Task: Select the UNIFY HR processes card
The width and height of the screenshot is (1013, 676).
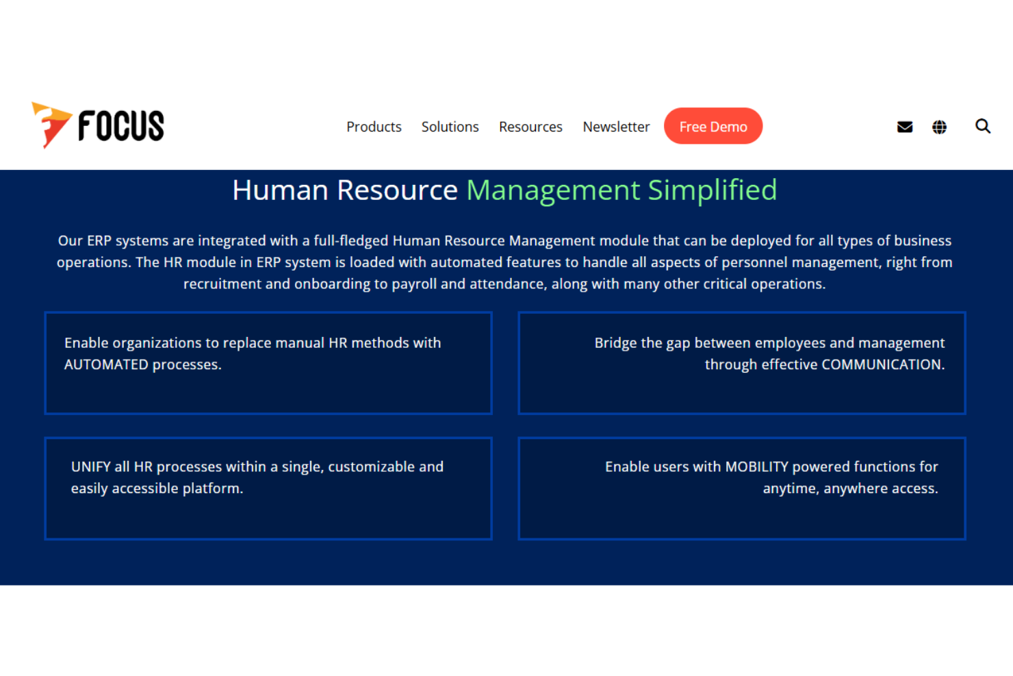Action: [268, 488]
